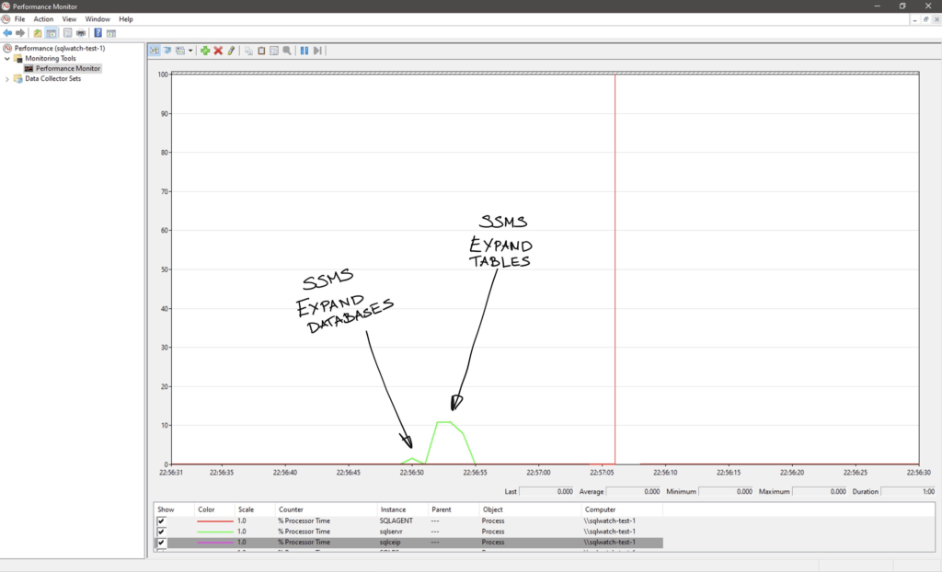Uncheck Show box for SQLAGENT counter
Viewport: 942px width, 572px height.
click(x=161, y=521)
